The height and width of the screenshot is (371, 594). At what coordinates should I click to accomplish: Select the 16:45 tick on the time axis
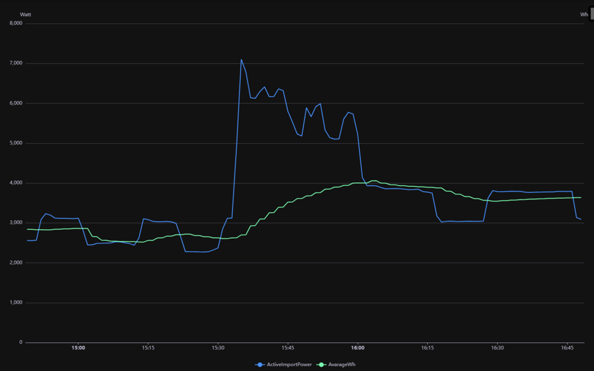coord(567,348)
